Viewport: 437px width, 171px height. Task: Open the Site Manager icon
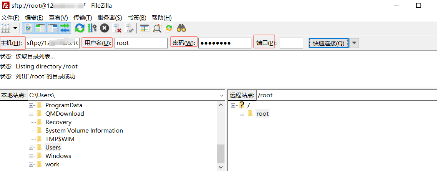pos(6,28)
